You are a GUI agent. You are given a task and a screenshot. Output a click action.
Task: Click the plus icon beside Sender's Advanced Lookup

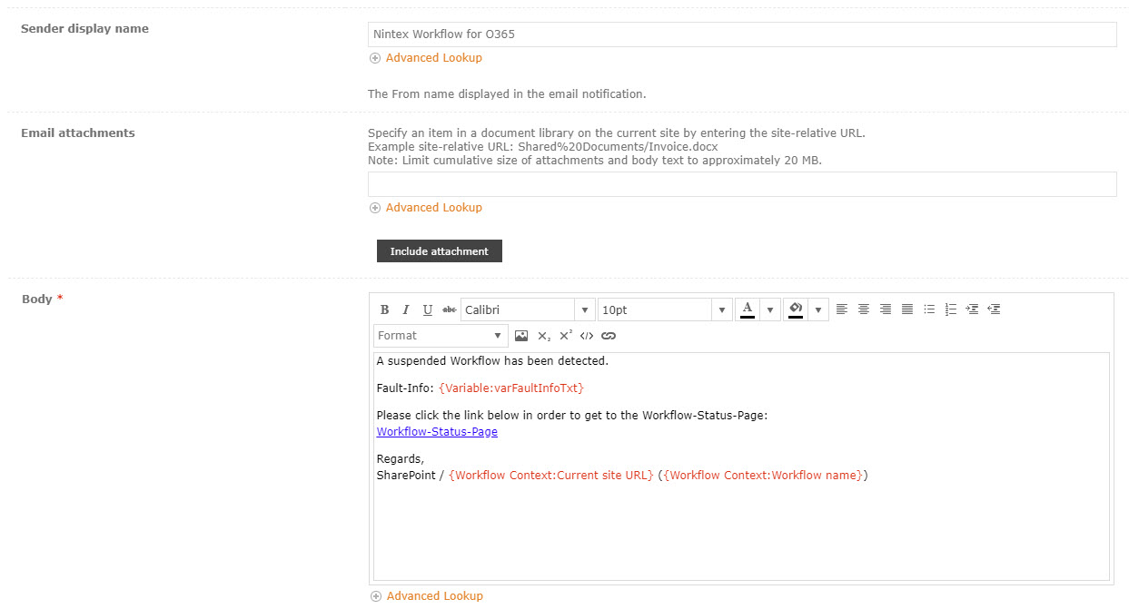375,58
